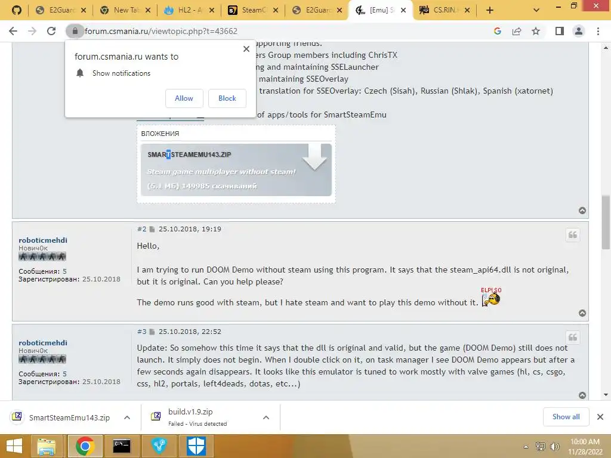Go forward with the forward arrow
Screen dimensions: 611x458
(32, 31)
